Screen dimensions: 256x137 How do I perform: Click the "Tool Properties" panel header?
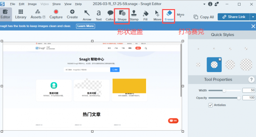(x=218, y=80)
